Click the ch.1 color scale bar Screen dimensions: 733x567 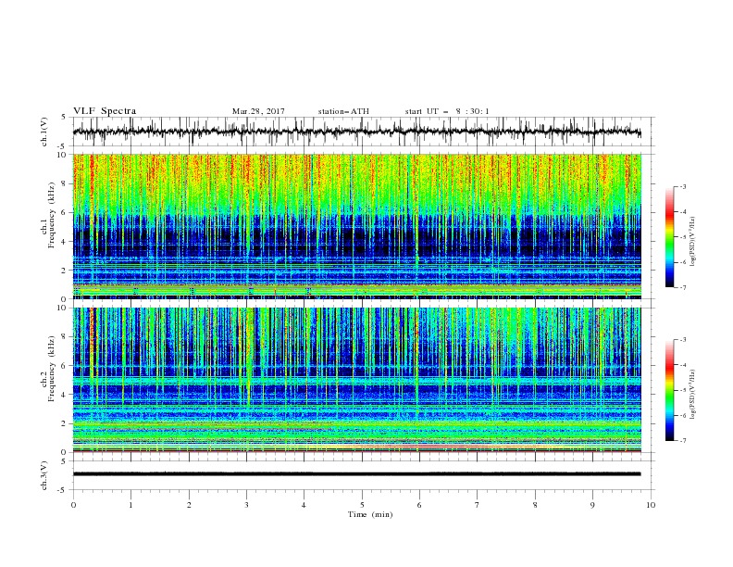[x=670, y=237]
